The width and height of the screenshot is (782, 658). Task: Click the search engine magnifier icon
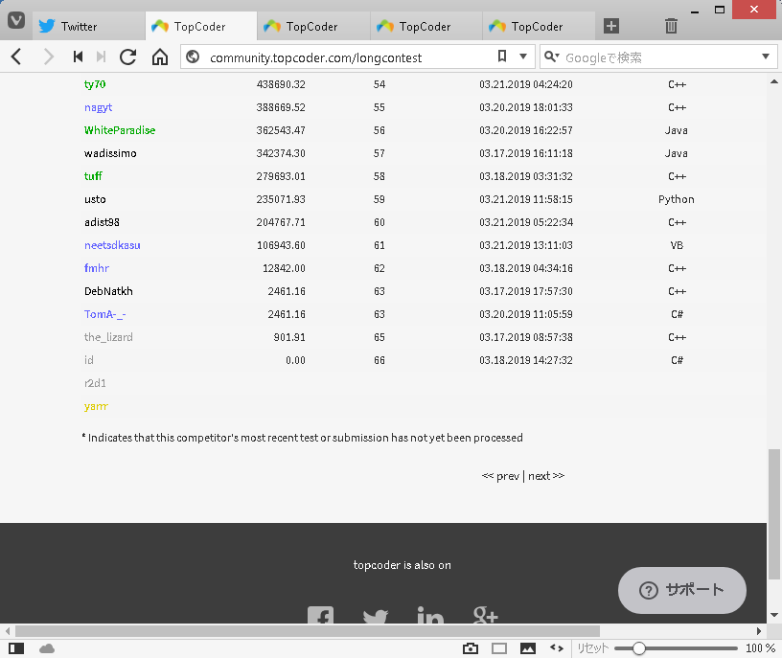(551, 57)
